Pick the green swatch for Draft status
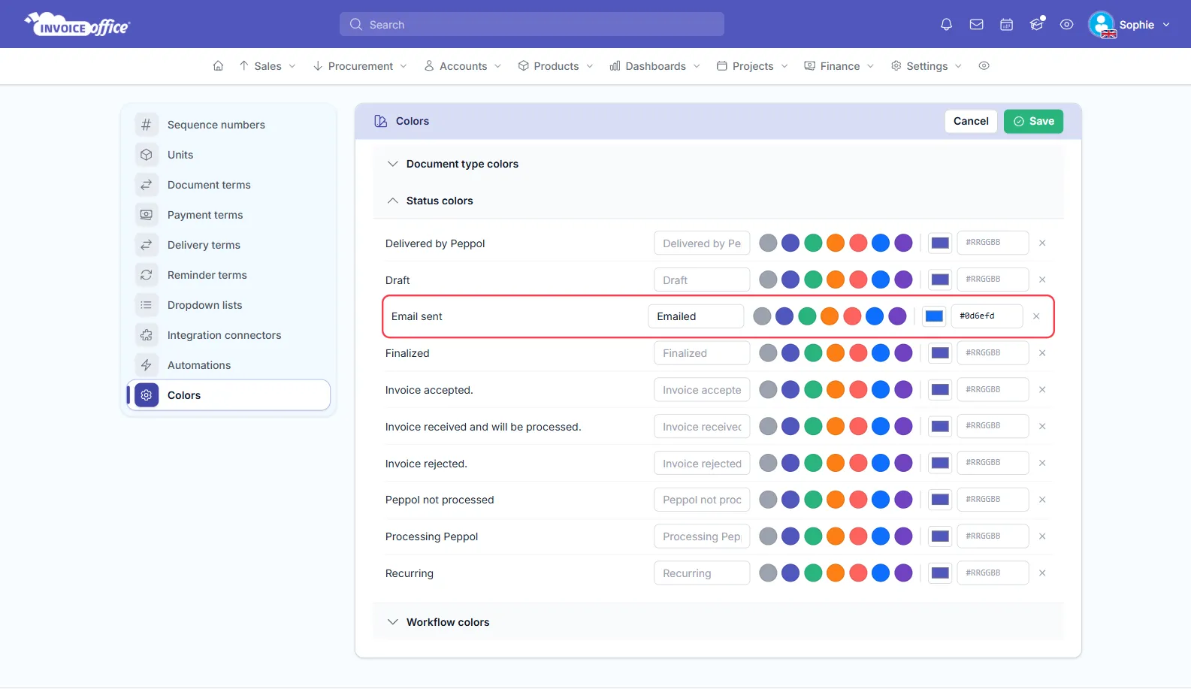The height and width of the screenshot is (689, 1191). 813,280
